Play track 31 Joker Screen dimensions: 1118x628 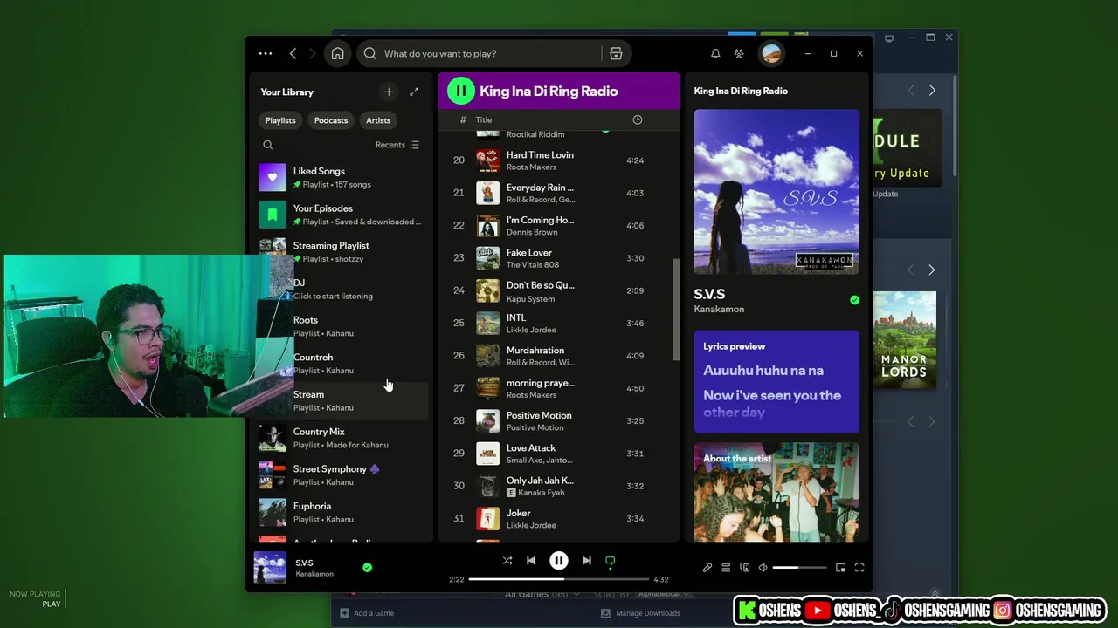click(x=559, y=519)
